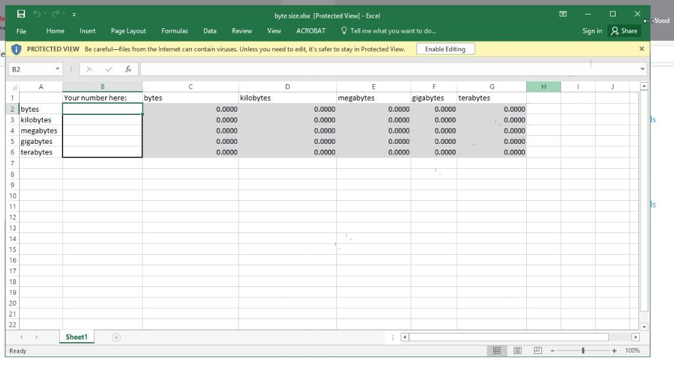Open the Page Layout tab

pyautogui.click(x=129, y=31)
